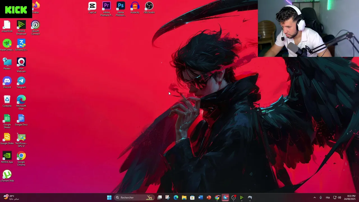359x202 pixels.
Task: Open the weather widget showing 28°C
Action: coord(11,198)
